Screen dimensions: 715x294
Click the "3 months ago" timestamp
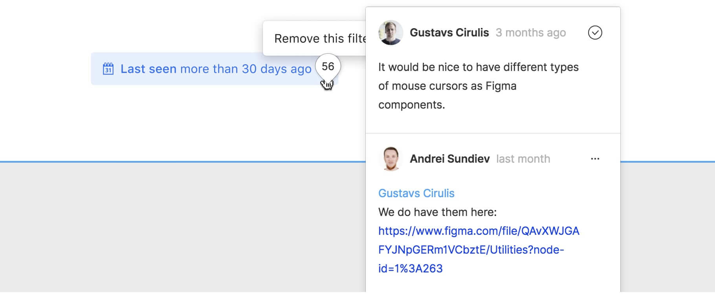(x=530, y=33)
